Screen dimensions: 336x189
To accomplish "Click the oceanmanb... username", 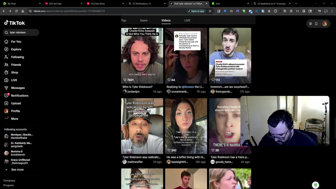I will coord(180,92).
